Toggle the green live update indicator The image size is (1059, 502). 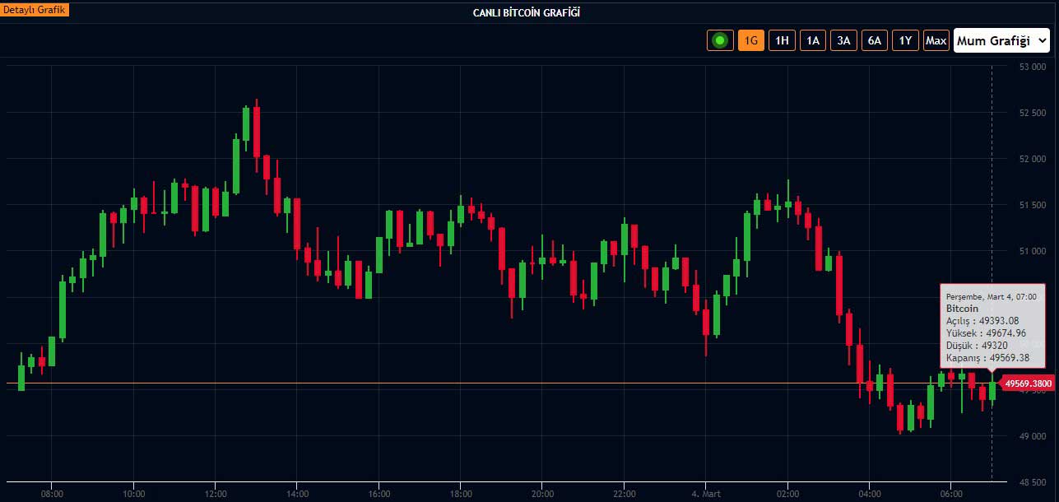tap(720, 40)
